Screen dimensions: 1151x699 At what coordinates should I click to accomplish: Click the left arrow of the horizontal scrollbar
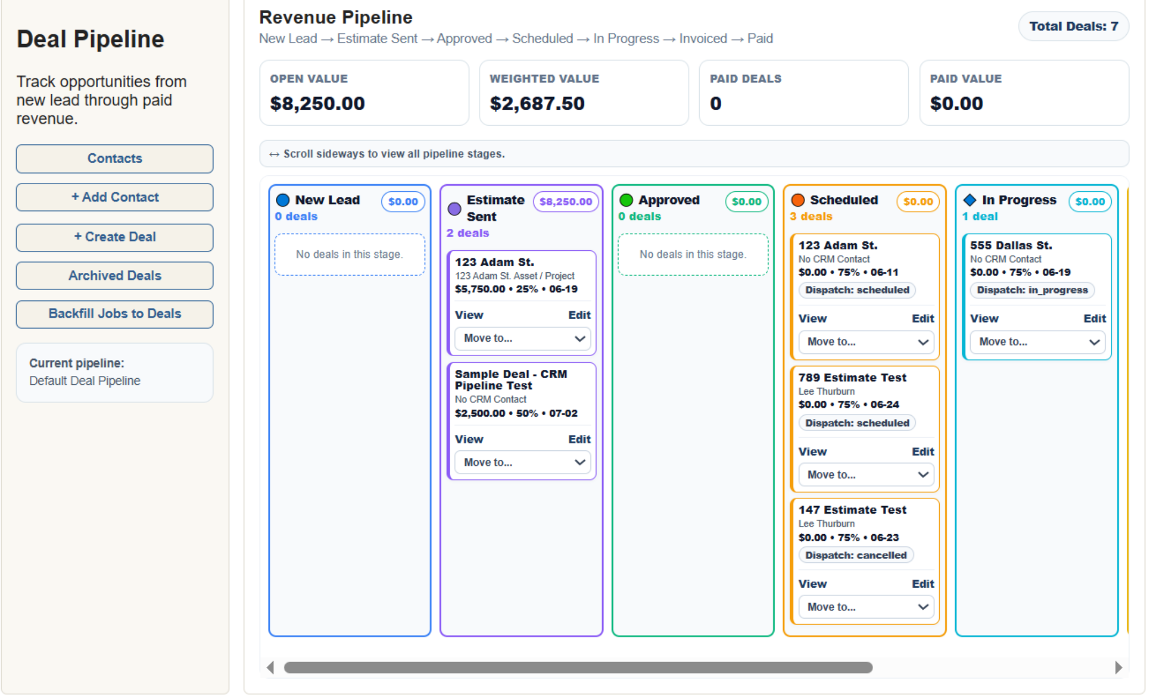270,668
